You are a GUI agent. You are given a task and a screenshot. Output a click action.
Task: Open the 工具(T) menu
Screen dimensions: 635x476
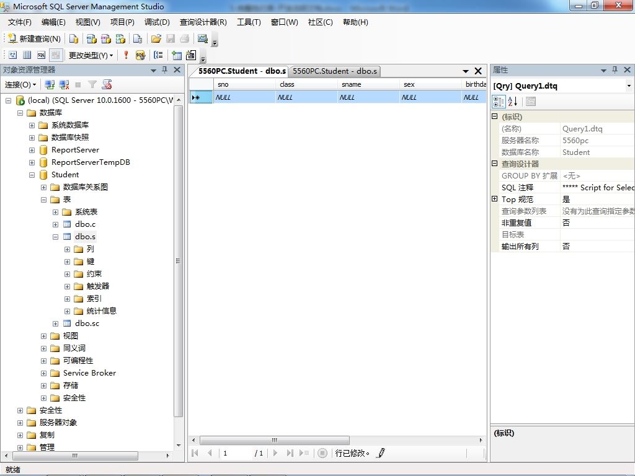[x=249, y=22]
